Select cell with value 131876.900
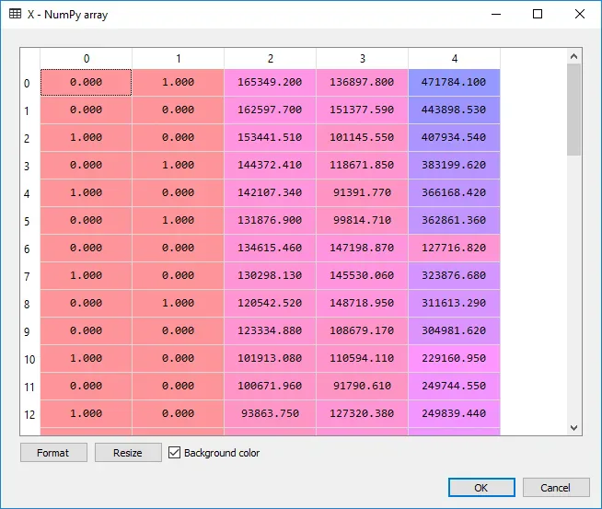The height and width of the screenshot is (509, 602). [x=271, y=221]
